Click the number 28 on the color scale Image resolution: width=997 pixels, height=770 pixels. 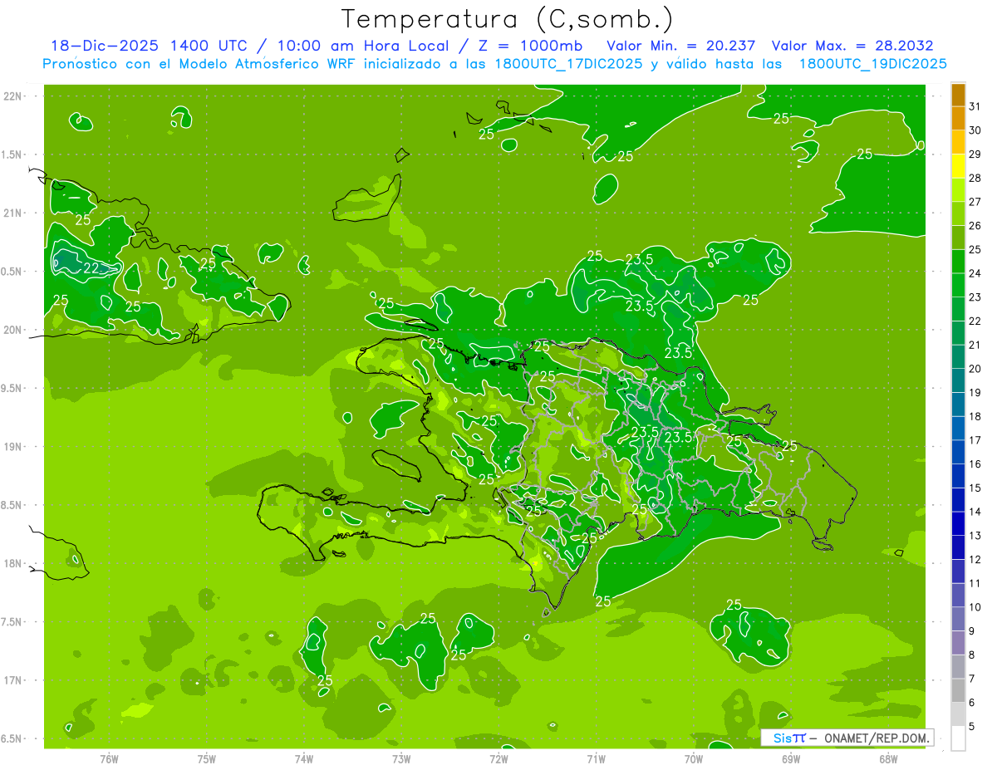pos(975,178)
